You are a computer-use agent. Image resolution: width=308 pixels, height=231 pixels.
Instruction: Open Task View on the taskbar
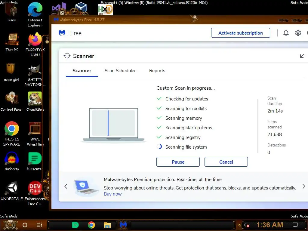tap(39, 225)
